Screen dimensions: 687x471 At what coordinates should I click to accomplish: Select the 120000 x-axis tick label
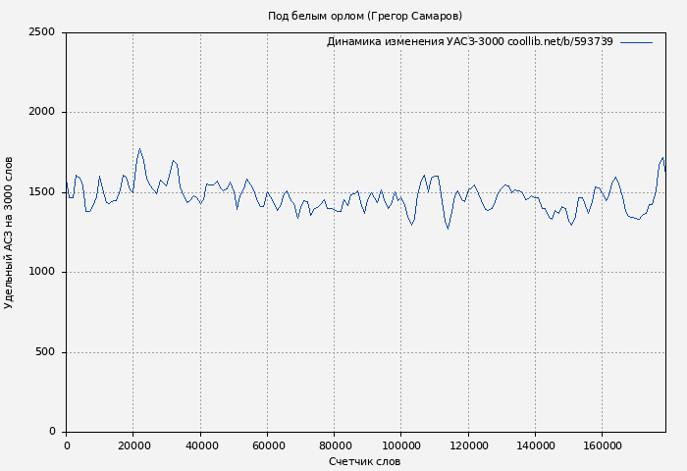tap(467, 445)
